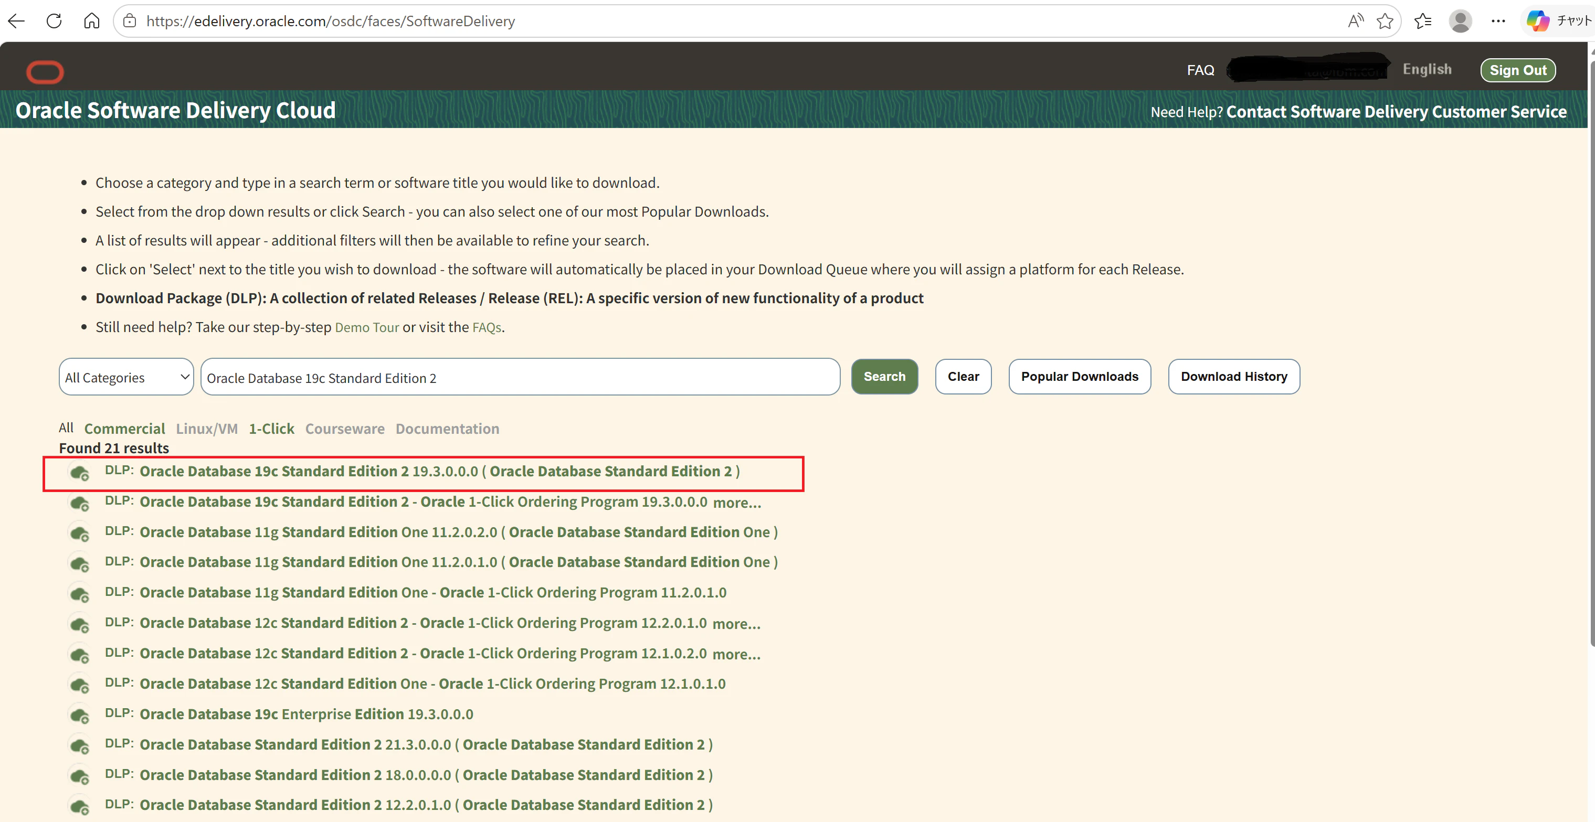Click cloud icon for 11g 1-Click Ordering Program 11.2.0.1.0
The height and width of the screenshot is (822, 1595).
click(x=79, y=595)
